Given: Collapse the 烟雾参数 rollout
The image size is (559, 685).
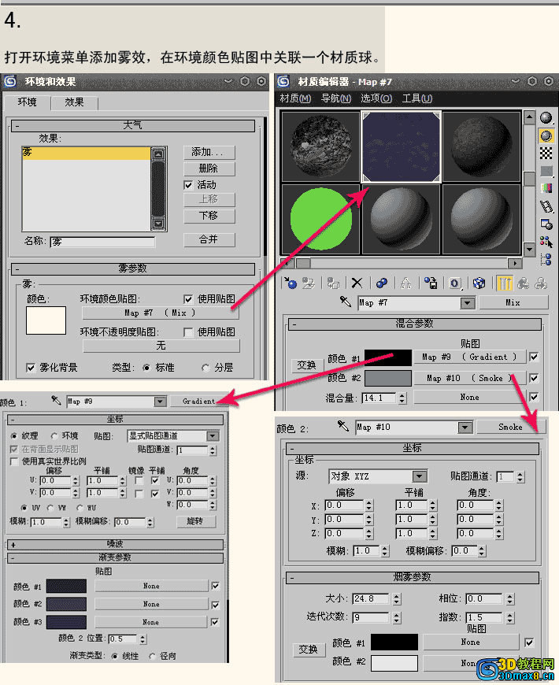Looking at the screenshot, I should [x=413, y=577].
